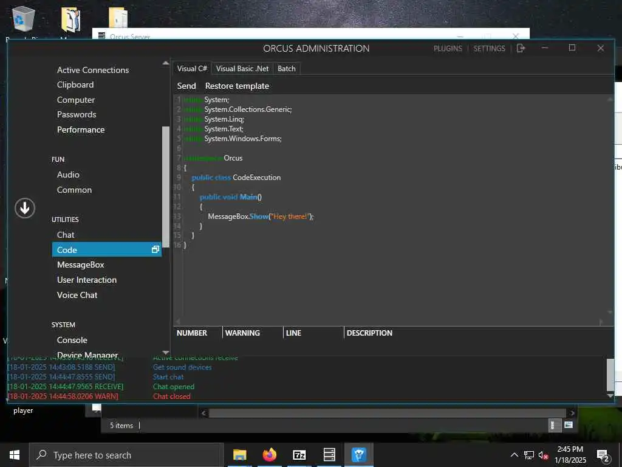Click sidebar scroll-up arrow

coord(166,63)
